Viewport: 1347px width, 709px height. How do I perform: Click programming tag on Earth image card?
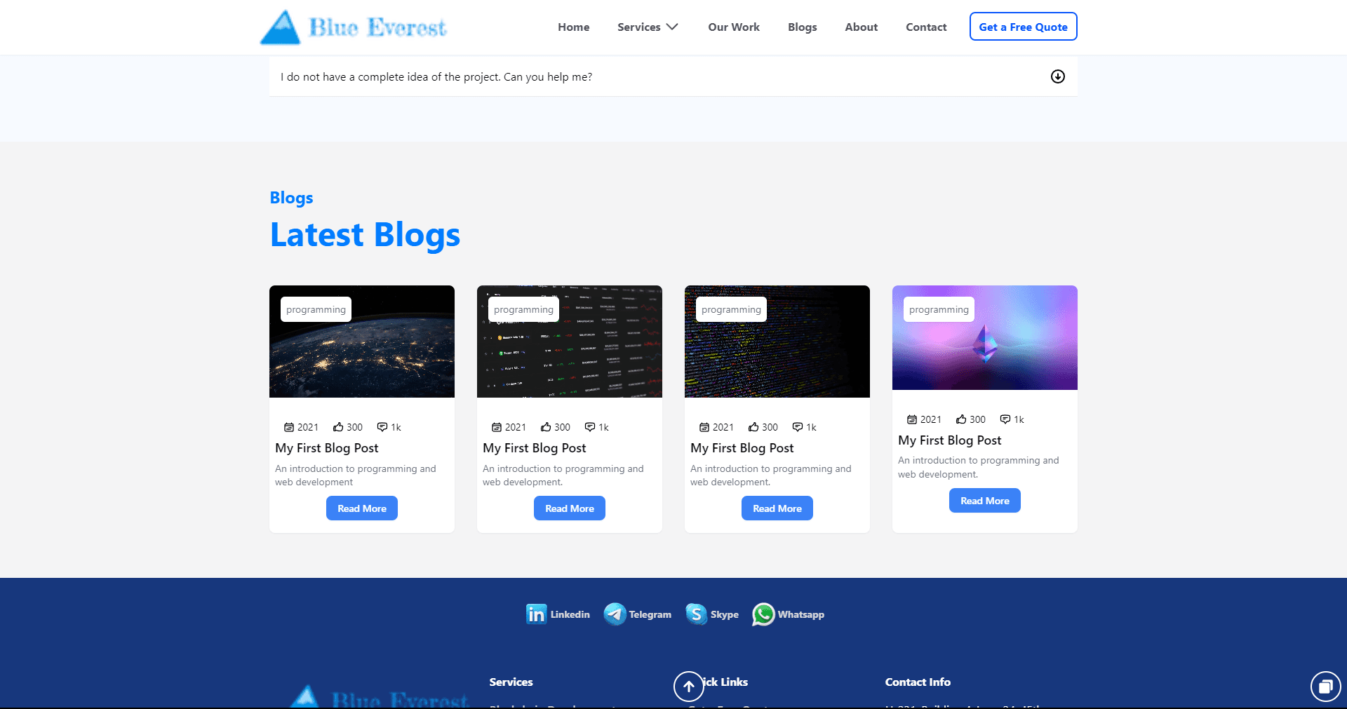[x=316, y=309]
